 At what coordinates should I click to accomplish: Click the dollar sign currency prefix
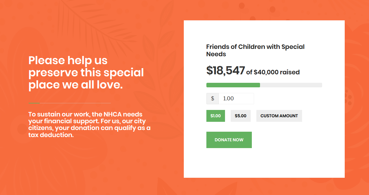[x=213, y=99]
